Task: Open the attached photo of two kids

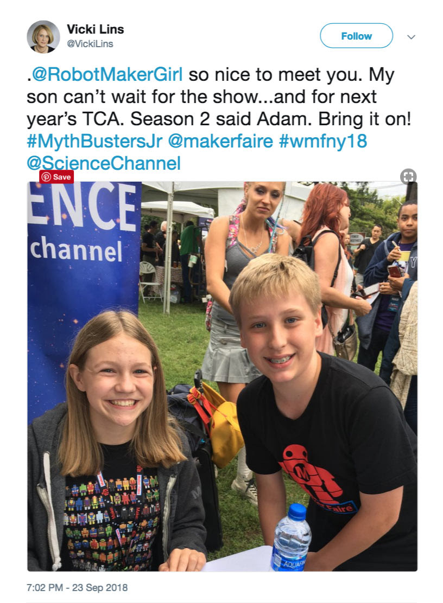Action: coord(222,376)
